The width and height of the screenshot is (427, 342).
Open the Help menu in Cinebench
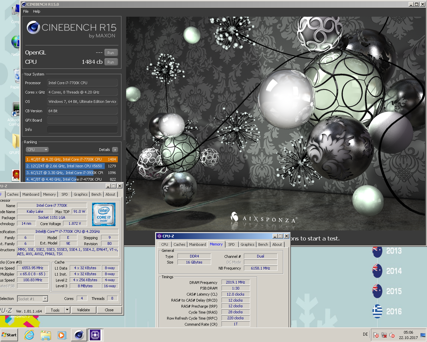[37, 11]
